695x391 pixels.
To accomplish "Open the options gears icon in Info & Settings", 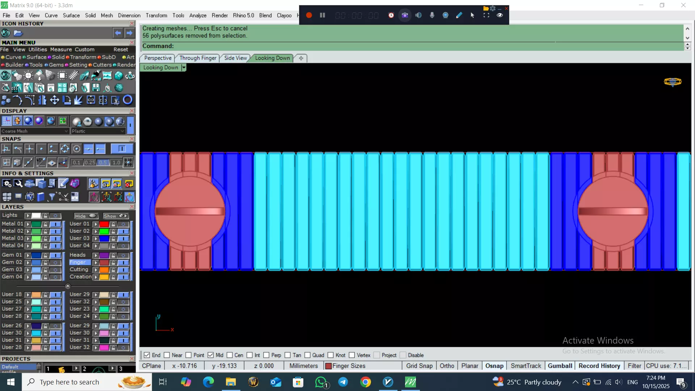I will [x=7, y=184].
